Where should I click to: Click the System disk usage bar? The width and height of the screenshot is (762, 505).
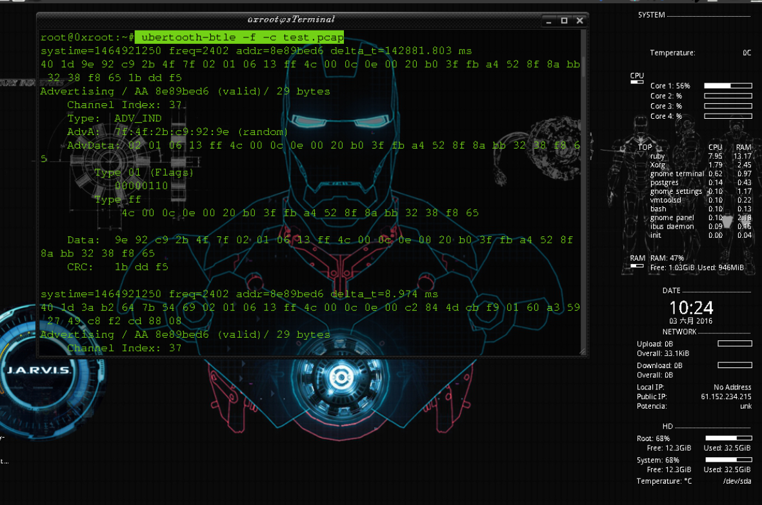coord(728,460)
